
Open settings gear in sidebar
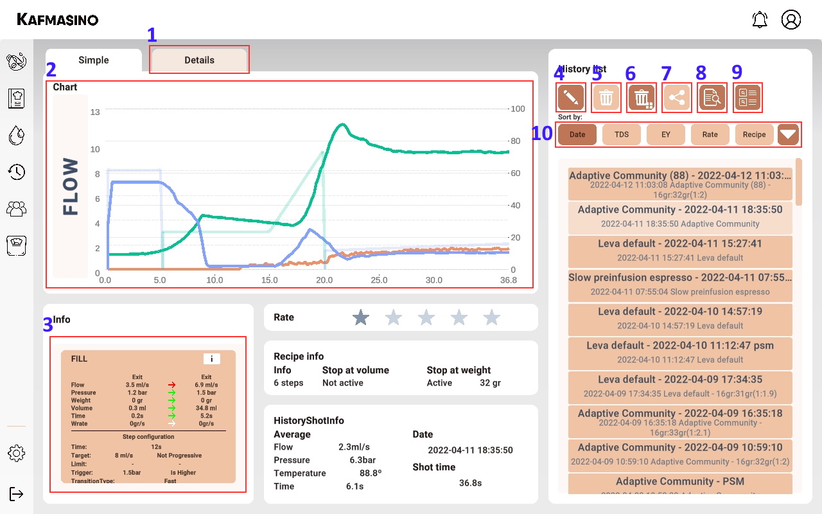pyautogui.click(x=17, y=453)
